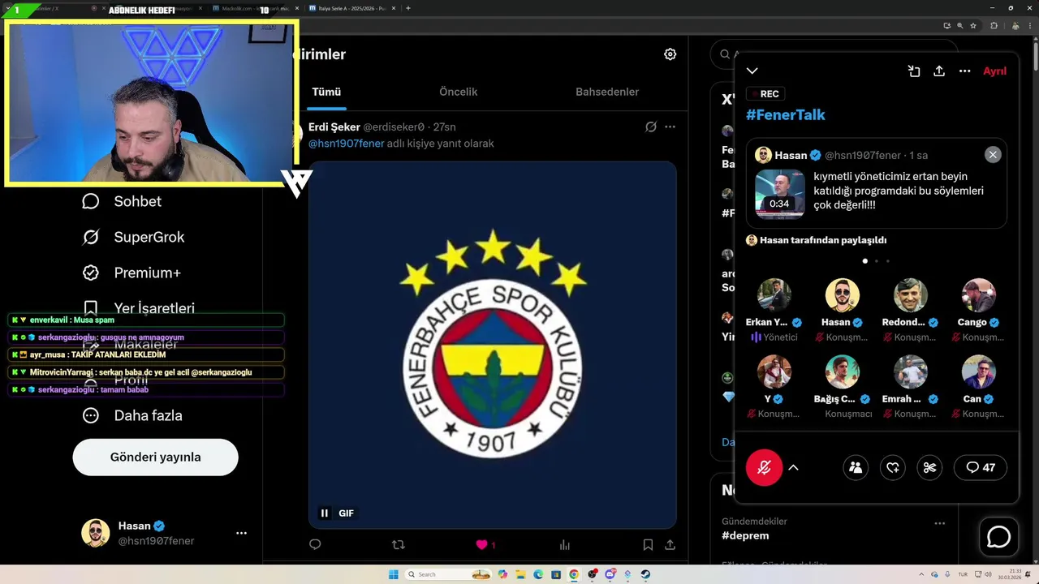Image resolution: width=1039 pixels, height=584 pixels.
Task: Switch to Mackolik.com browser tab
Action: 254,8
